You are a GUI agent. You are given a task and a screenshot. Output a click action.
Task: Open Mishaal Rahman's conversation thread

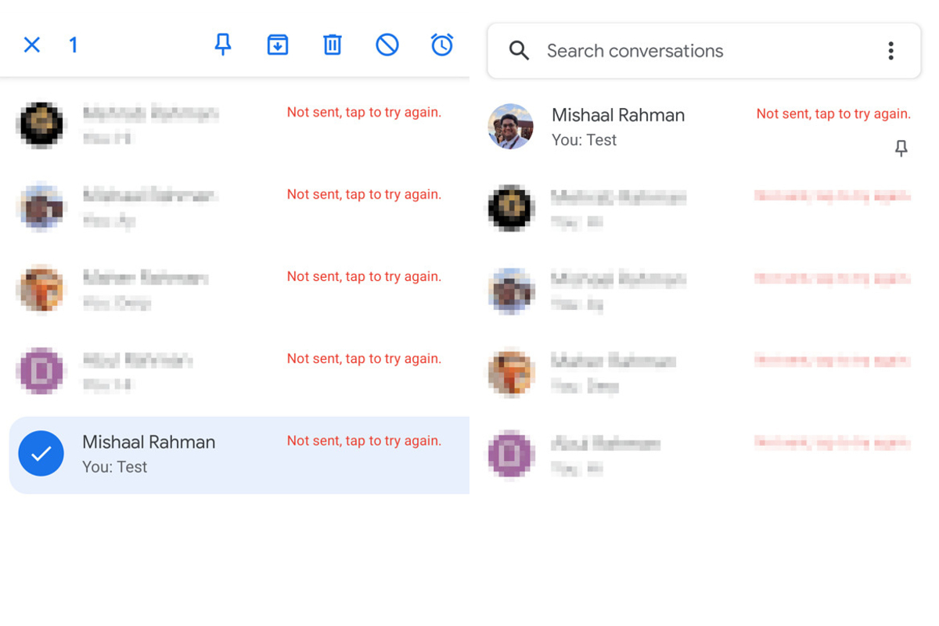(618, 125)
